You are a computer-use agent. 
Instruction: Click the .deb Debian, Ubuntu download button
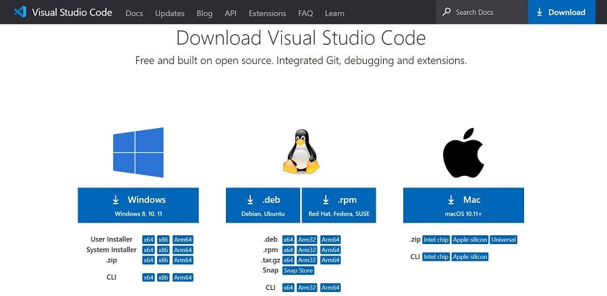[263, 205]
